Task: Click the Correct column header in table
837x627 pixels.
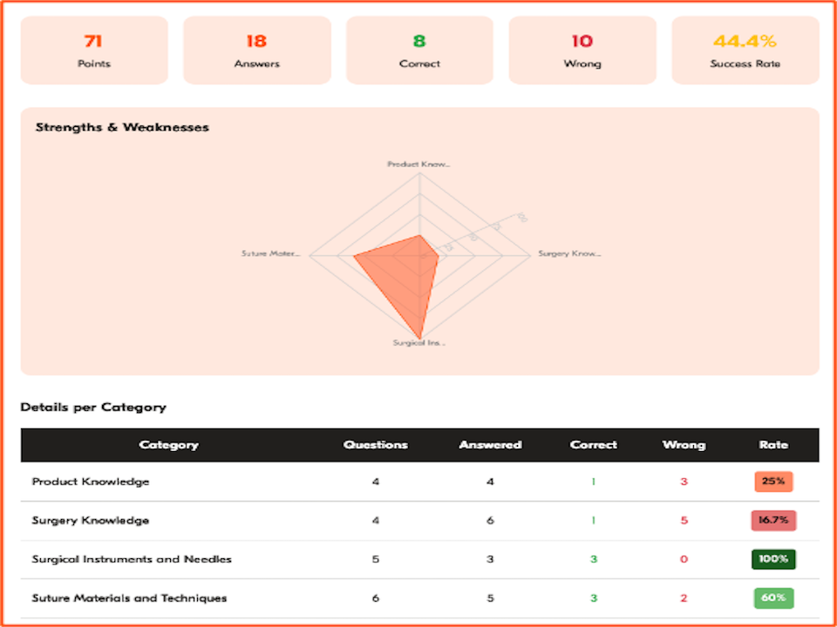Action: click(594, 445)
